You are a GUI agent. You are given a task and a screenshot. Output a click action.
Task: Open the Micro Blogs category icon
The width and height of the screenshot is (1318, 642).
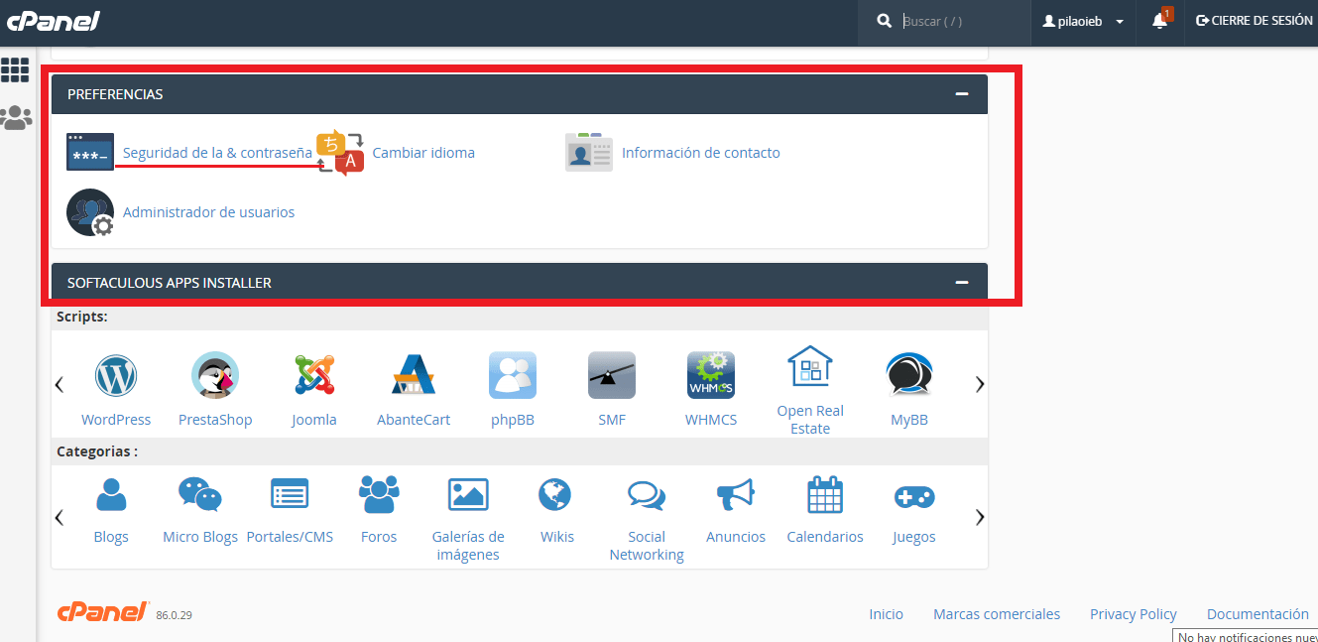200,494
